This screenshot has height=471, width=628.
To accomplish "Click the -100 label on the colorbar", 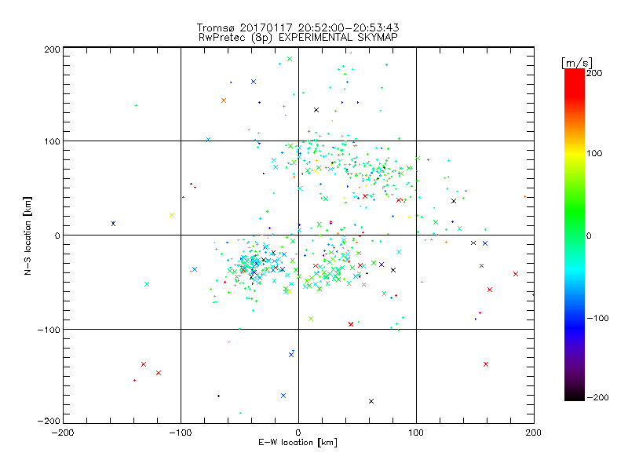I will 597,318.
